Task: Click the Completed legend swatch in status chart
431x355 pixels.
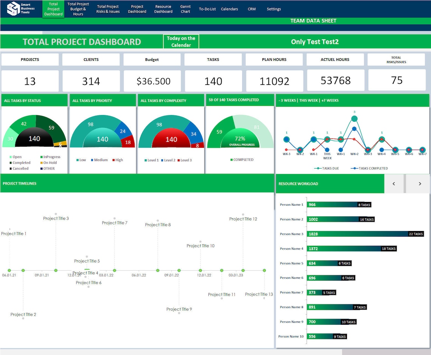Action: pos(11,163)
